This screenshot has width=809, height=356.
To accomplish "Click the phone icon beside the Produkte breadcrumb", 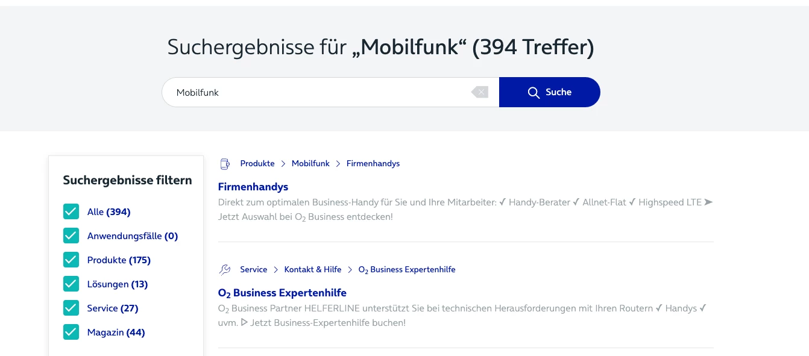I will 225,164.
